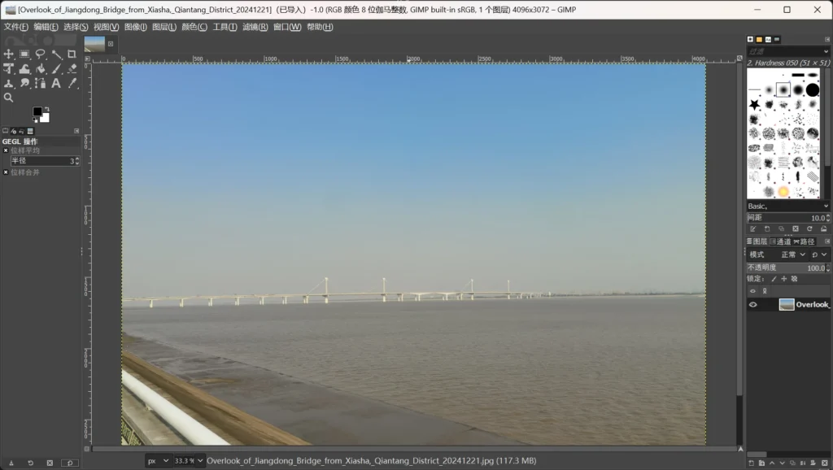Image resolution: width=833 pixels, height=470 pixels.
Task: Choose the Free Select lasso tool
Action: pyautogui.click(x=41, y=54)
